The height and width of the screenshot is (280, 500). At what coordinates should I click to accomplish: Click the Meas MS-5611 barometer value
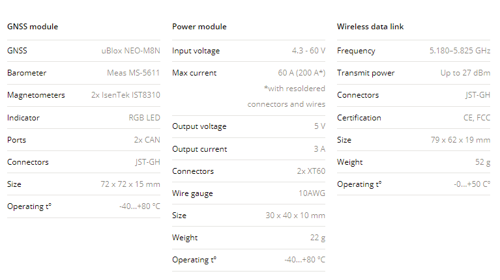click(x=133, y=73)
